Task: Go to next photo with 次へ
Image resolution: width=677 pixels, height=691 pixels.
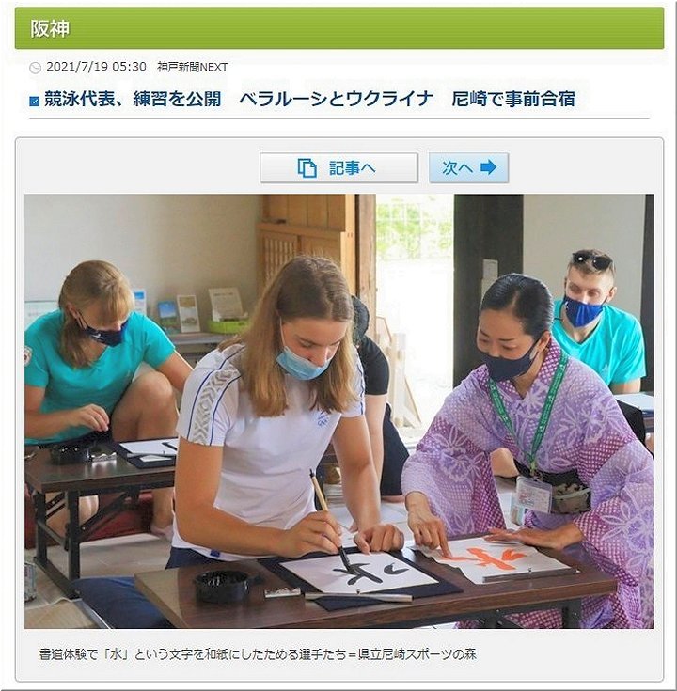Action: coord(468,168)
